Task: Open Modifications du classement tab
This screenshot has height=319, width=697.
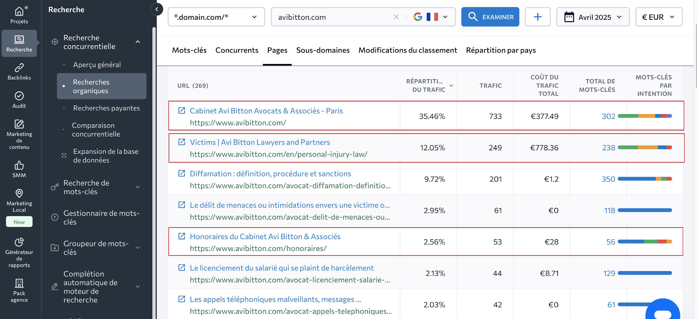Action: (408, 50)
